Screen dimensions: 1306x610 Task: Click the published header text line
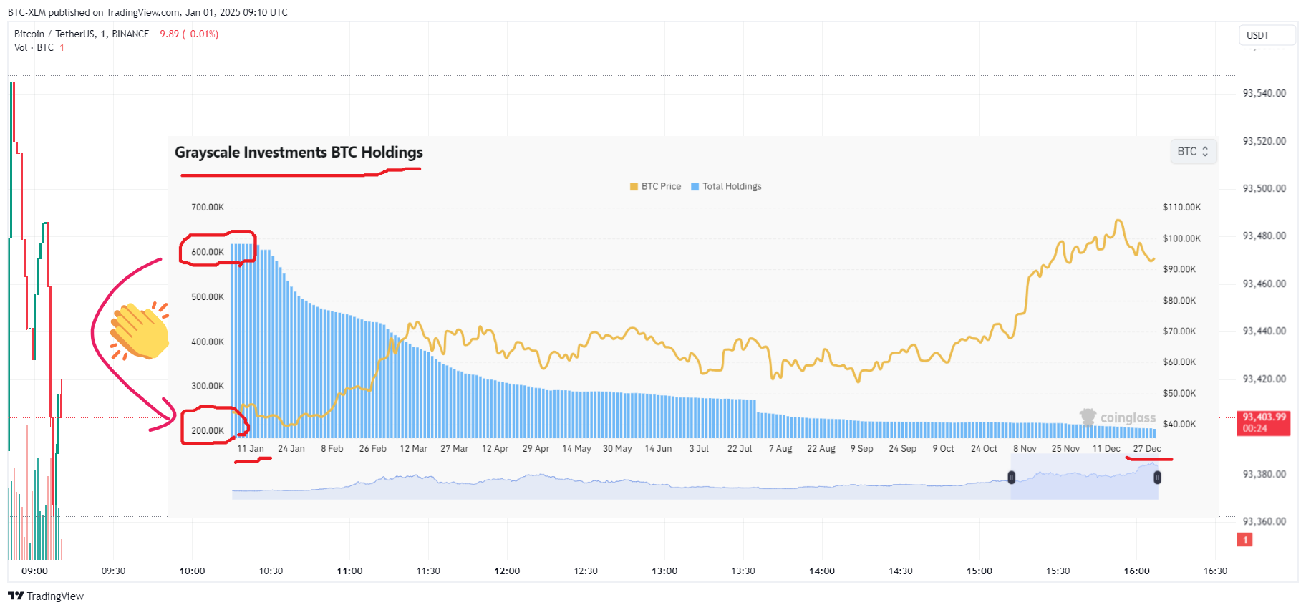click(x=147, y=12)
